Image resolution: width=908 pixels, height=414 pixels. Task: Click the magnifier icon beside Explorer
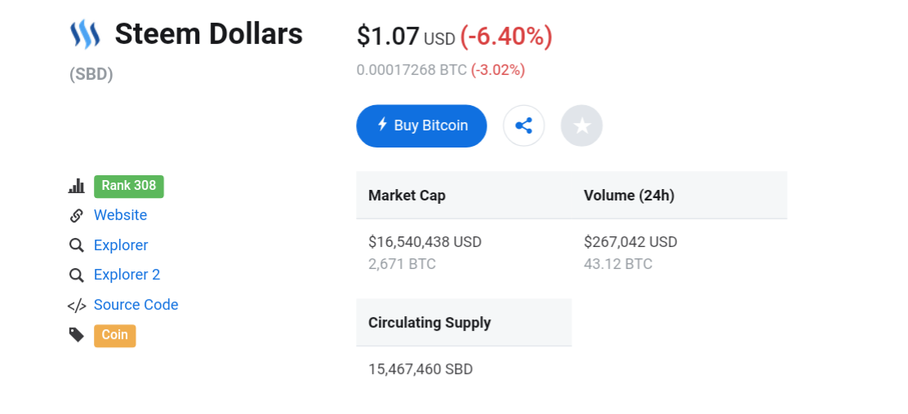pos(77,245)
